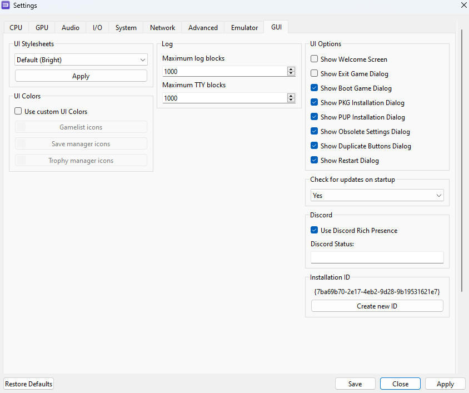This screenshot has width=469, height=393.
Task: Disable Use Discord Rich Presence
Action: coord(314,230)
